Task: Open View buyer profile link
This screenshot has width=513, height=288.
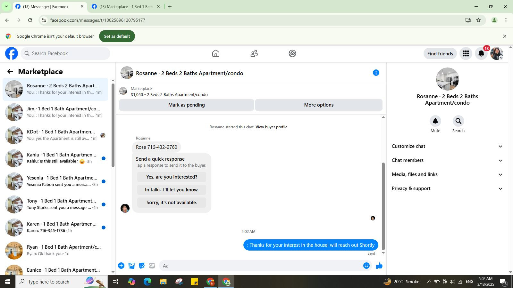Action: pos(271,127)
